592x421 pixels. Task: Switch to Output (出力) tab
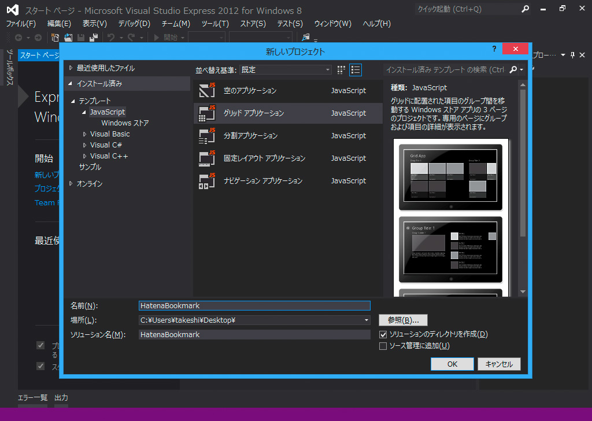[61, 398]
